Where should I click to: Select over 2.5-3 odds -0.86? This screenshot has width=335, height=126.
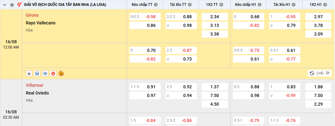tap(181, 120)
